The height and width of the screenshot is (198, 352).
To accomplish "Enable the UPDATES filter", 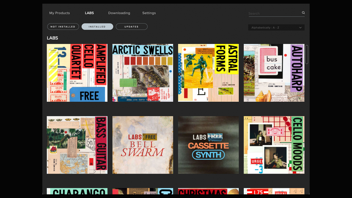I will point(131,26).
